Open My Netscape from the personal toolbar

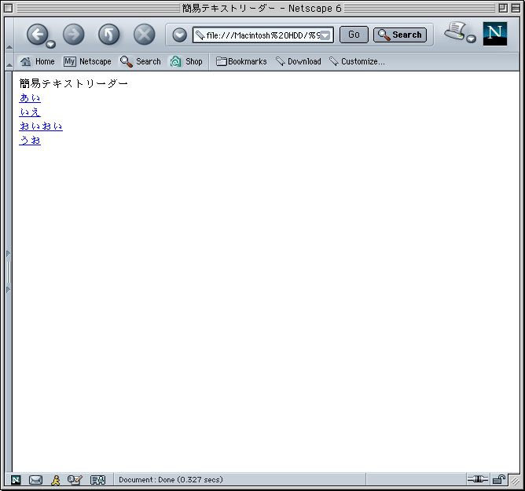[x=87, y=61]
